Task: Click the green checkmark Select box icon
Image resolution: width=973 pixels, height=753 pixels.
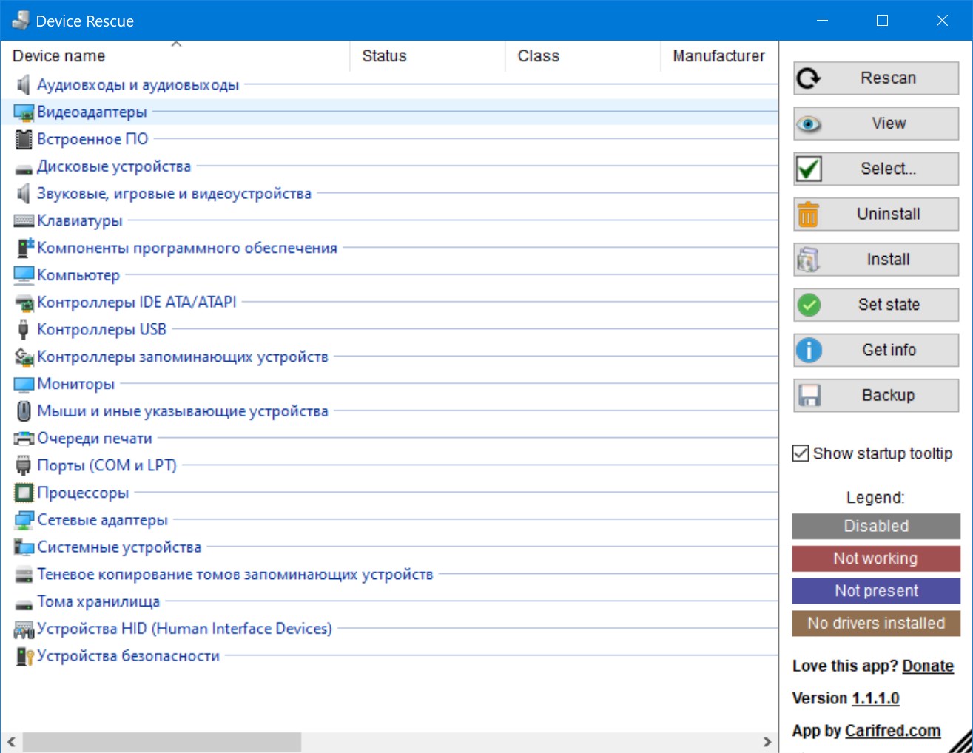Action: coord(809,169)
